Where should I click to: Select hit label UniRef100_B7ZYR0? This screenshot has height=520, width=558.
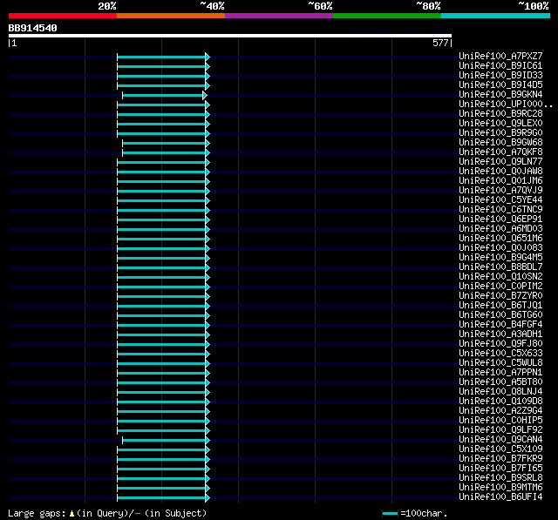coord(500,296)
